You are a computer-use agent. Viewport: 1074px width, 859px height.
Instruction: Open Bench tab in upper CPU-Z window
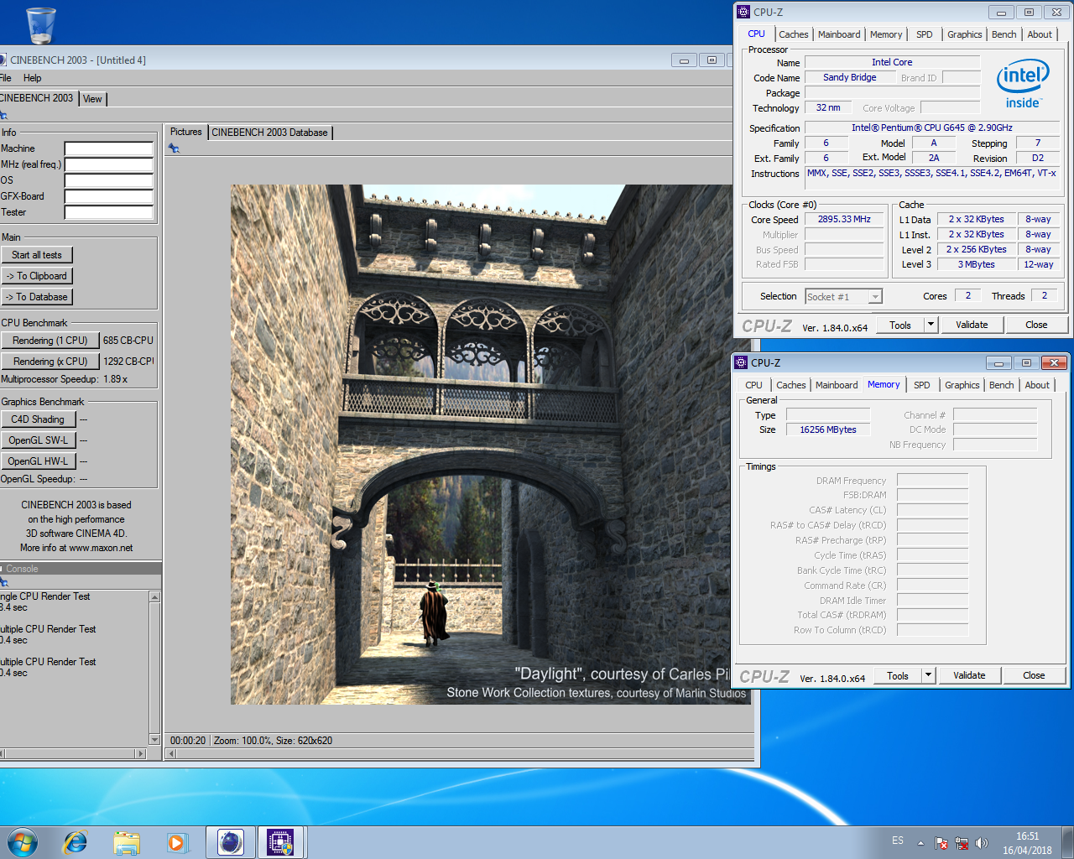(x=1004, y=34)
